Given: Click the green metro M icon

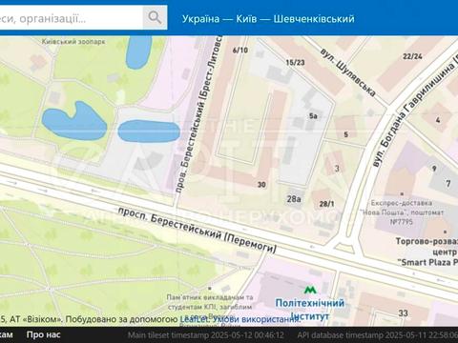Looking at the screenshot, I should click(310, 290).
